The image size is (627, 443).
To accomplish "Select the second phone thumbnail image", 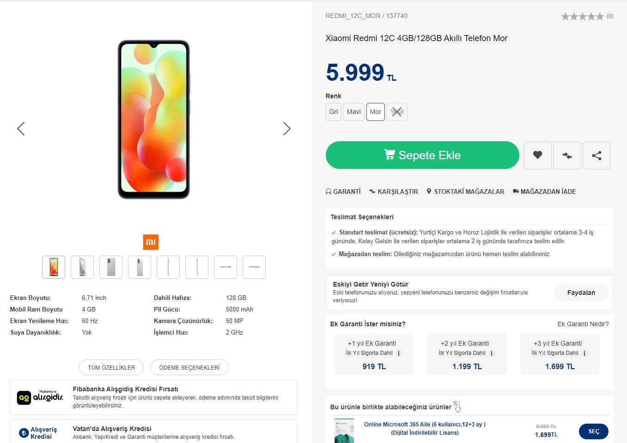I will point(82,267).
